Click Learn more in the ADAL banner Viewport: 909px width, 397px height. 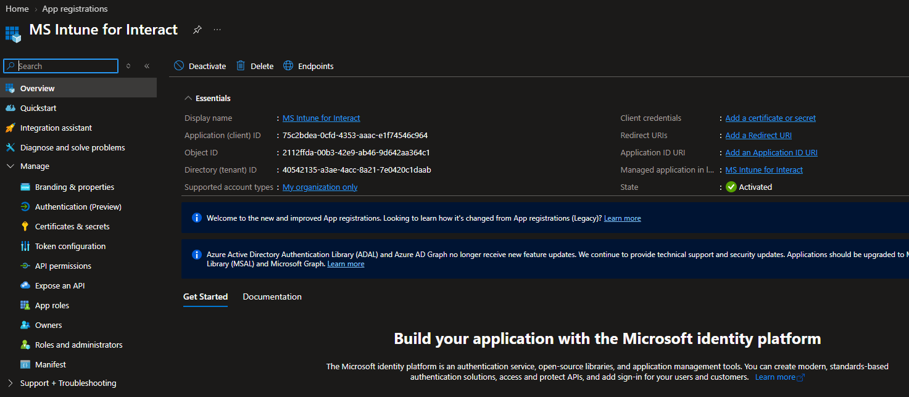[x=346, y=264]
